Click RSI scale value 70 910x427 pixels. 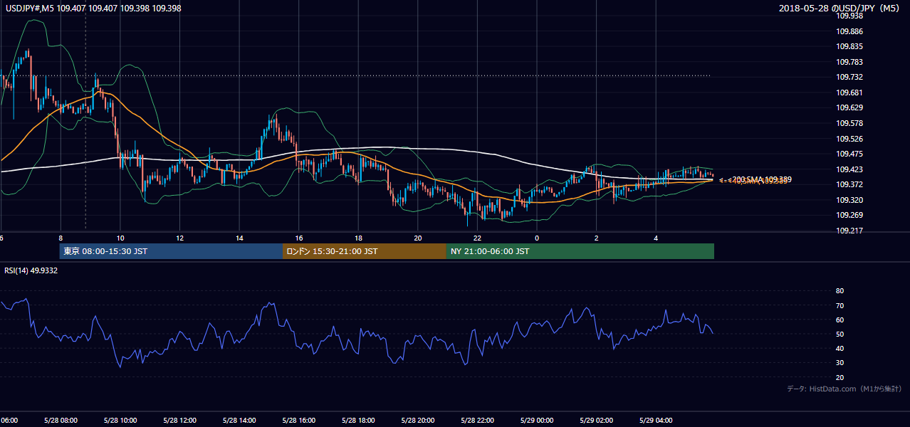tap(840, 305)
